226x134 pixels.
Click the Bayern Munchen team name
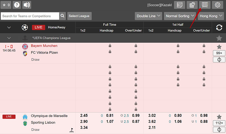click(x=44, y=46)
